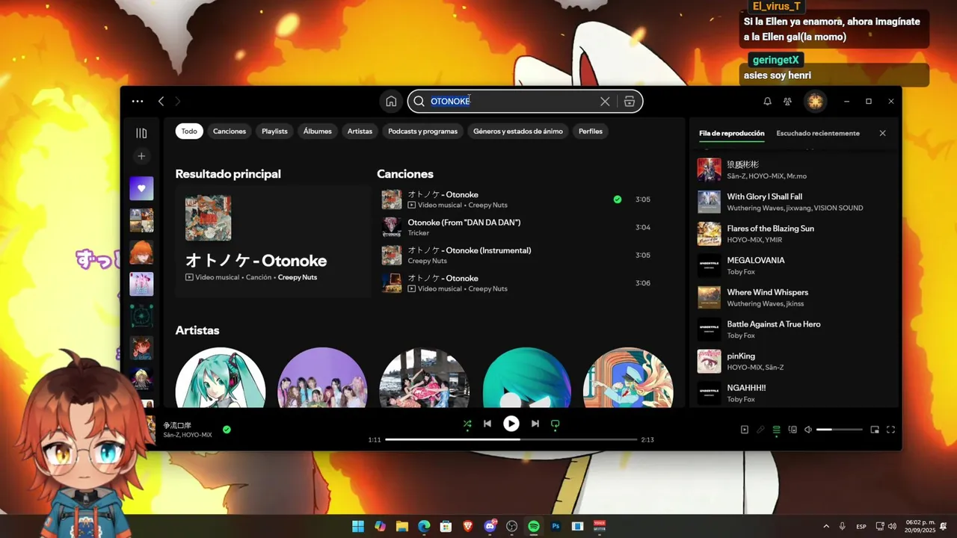Open Spotify in the taskbar

(x=534, y=526)
